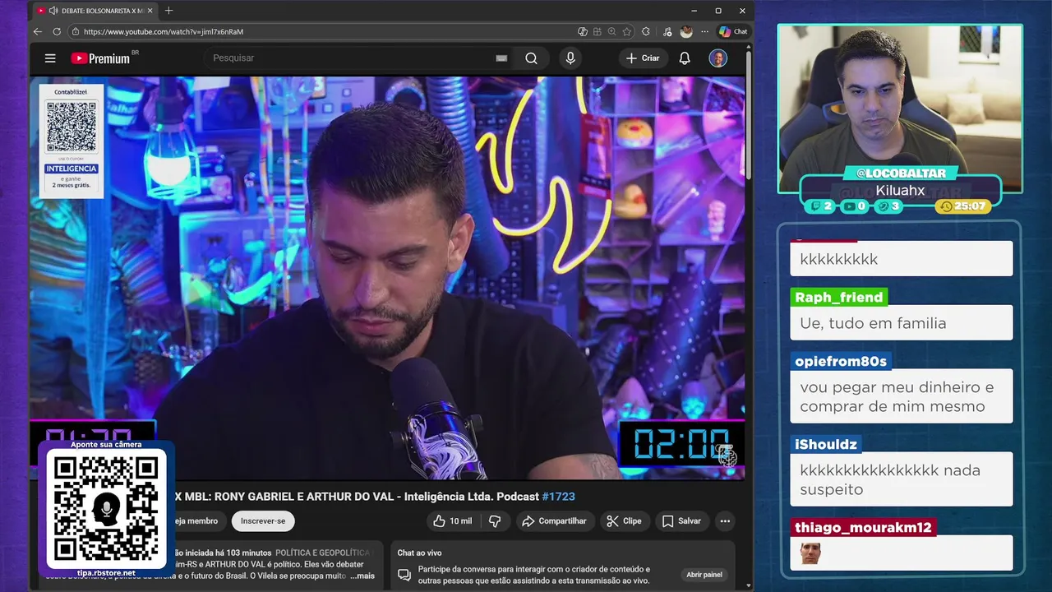Screen dimensions: 1052x592
Task: Open more actions ellipsis under video
Action: point(725,521)
